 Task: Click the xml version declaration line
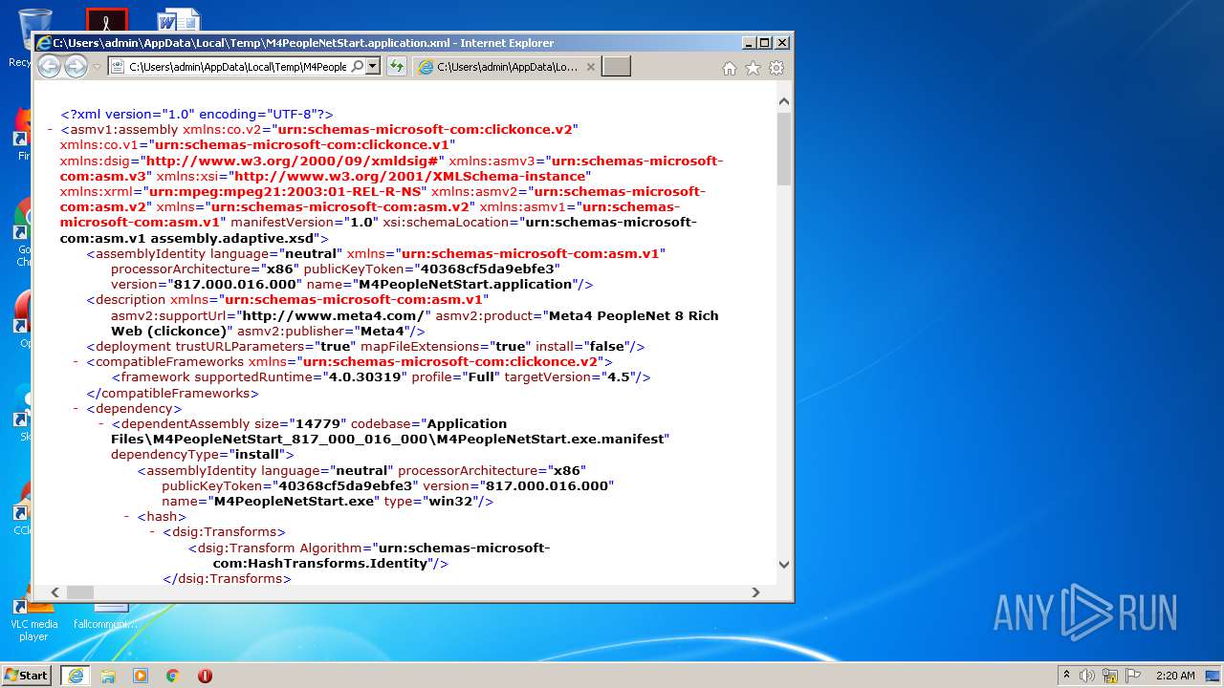tap(197, 114)
